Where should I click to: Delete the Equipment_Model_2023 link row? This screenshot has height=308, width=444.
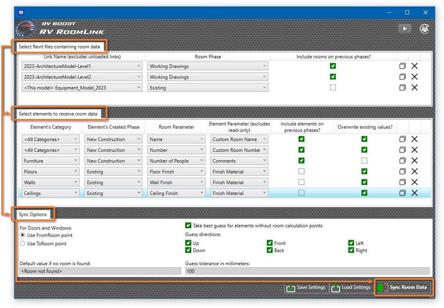(414, 87)
